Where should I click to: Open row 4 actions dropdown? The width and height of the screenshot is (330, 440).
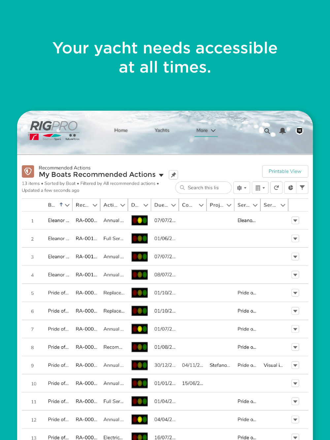point(295,275)
